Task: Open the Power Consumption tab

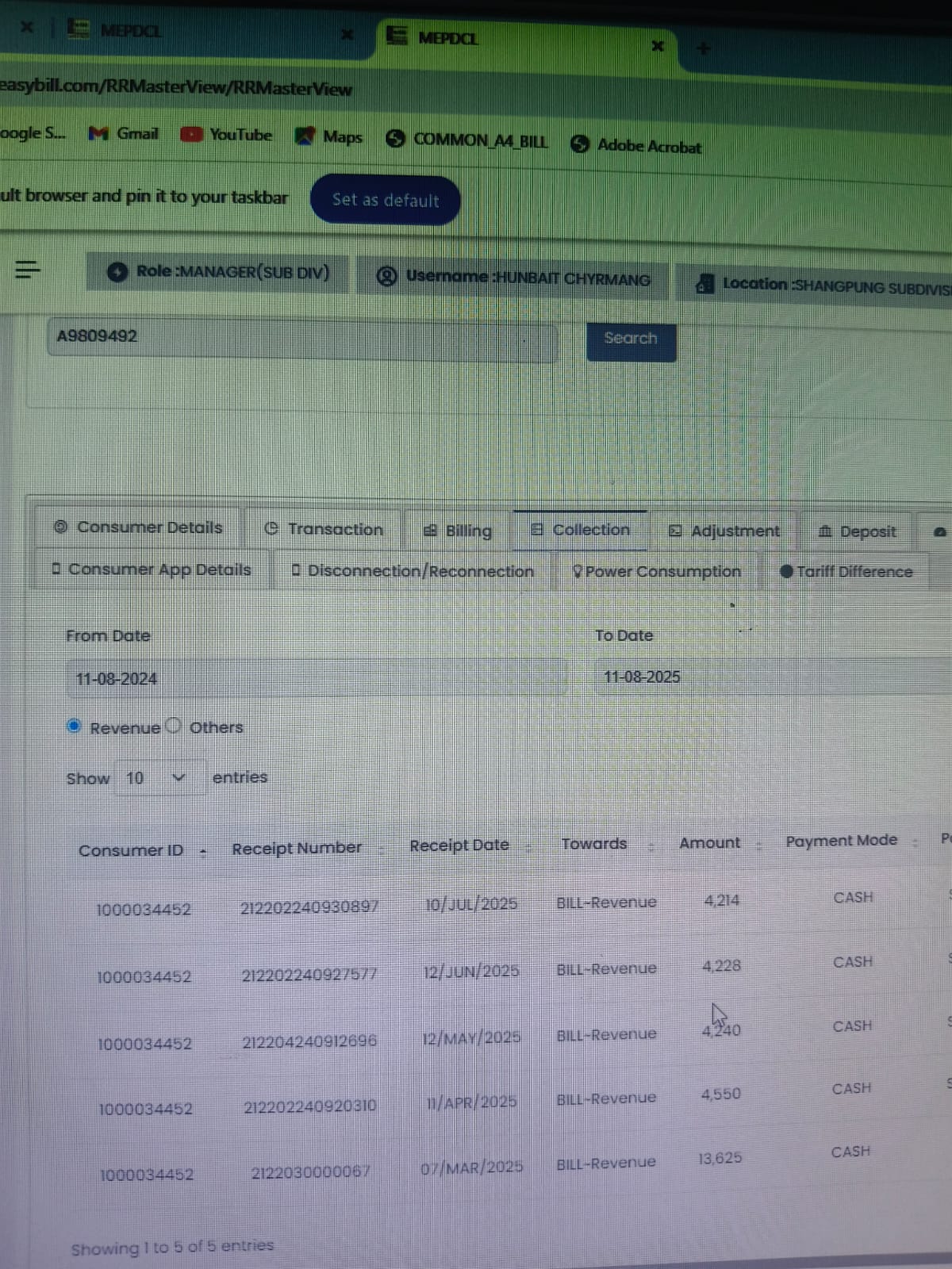Action: pyautogui.click(x=657, y=571)
